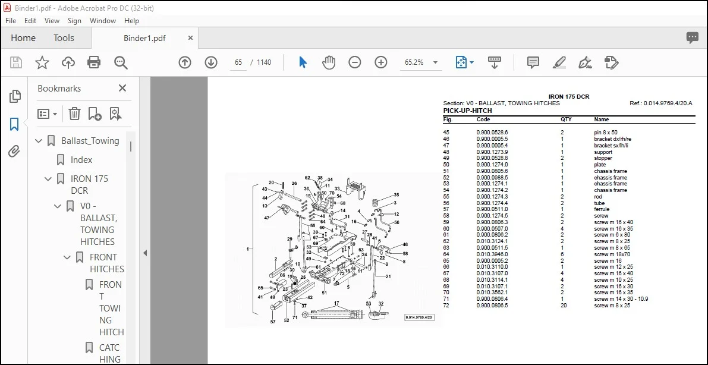Screen dimensions: 708x365
Task: Click 'bracket dx/rh/re' part name
Action: tap(613, 139)
